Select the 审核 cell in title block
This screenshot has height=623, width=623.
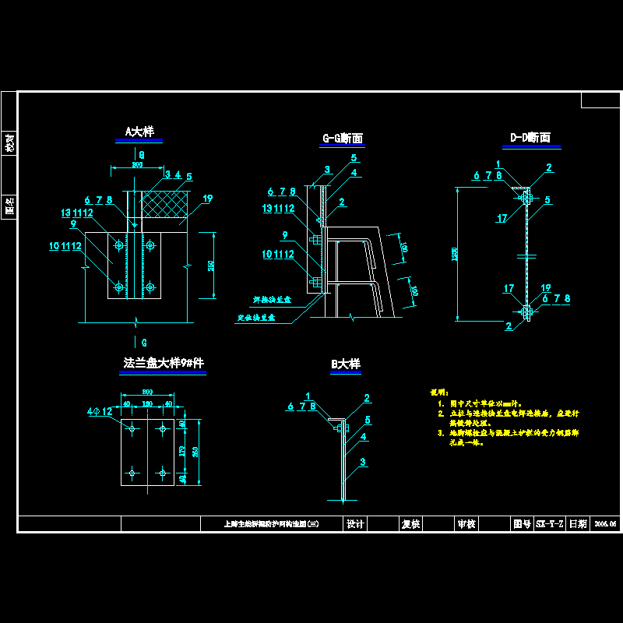[466, 524]
